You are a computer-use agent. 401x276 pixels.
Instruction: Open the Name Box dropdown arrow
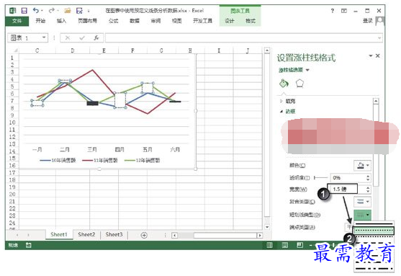point(44,37)
